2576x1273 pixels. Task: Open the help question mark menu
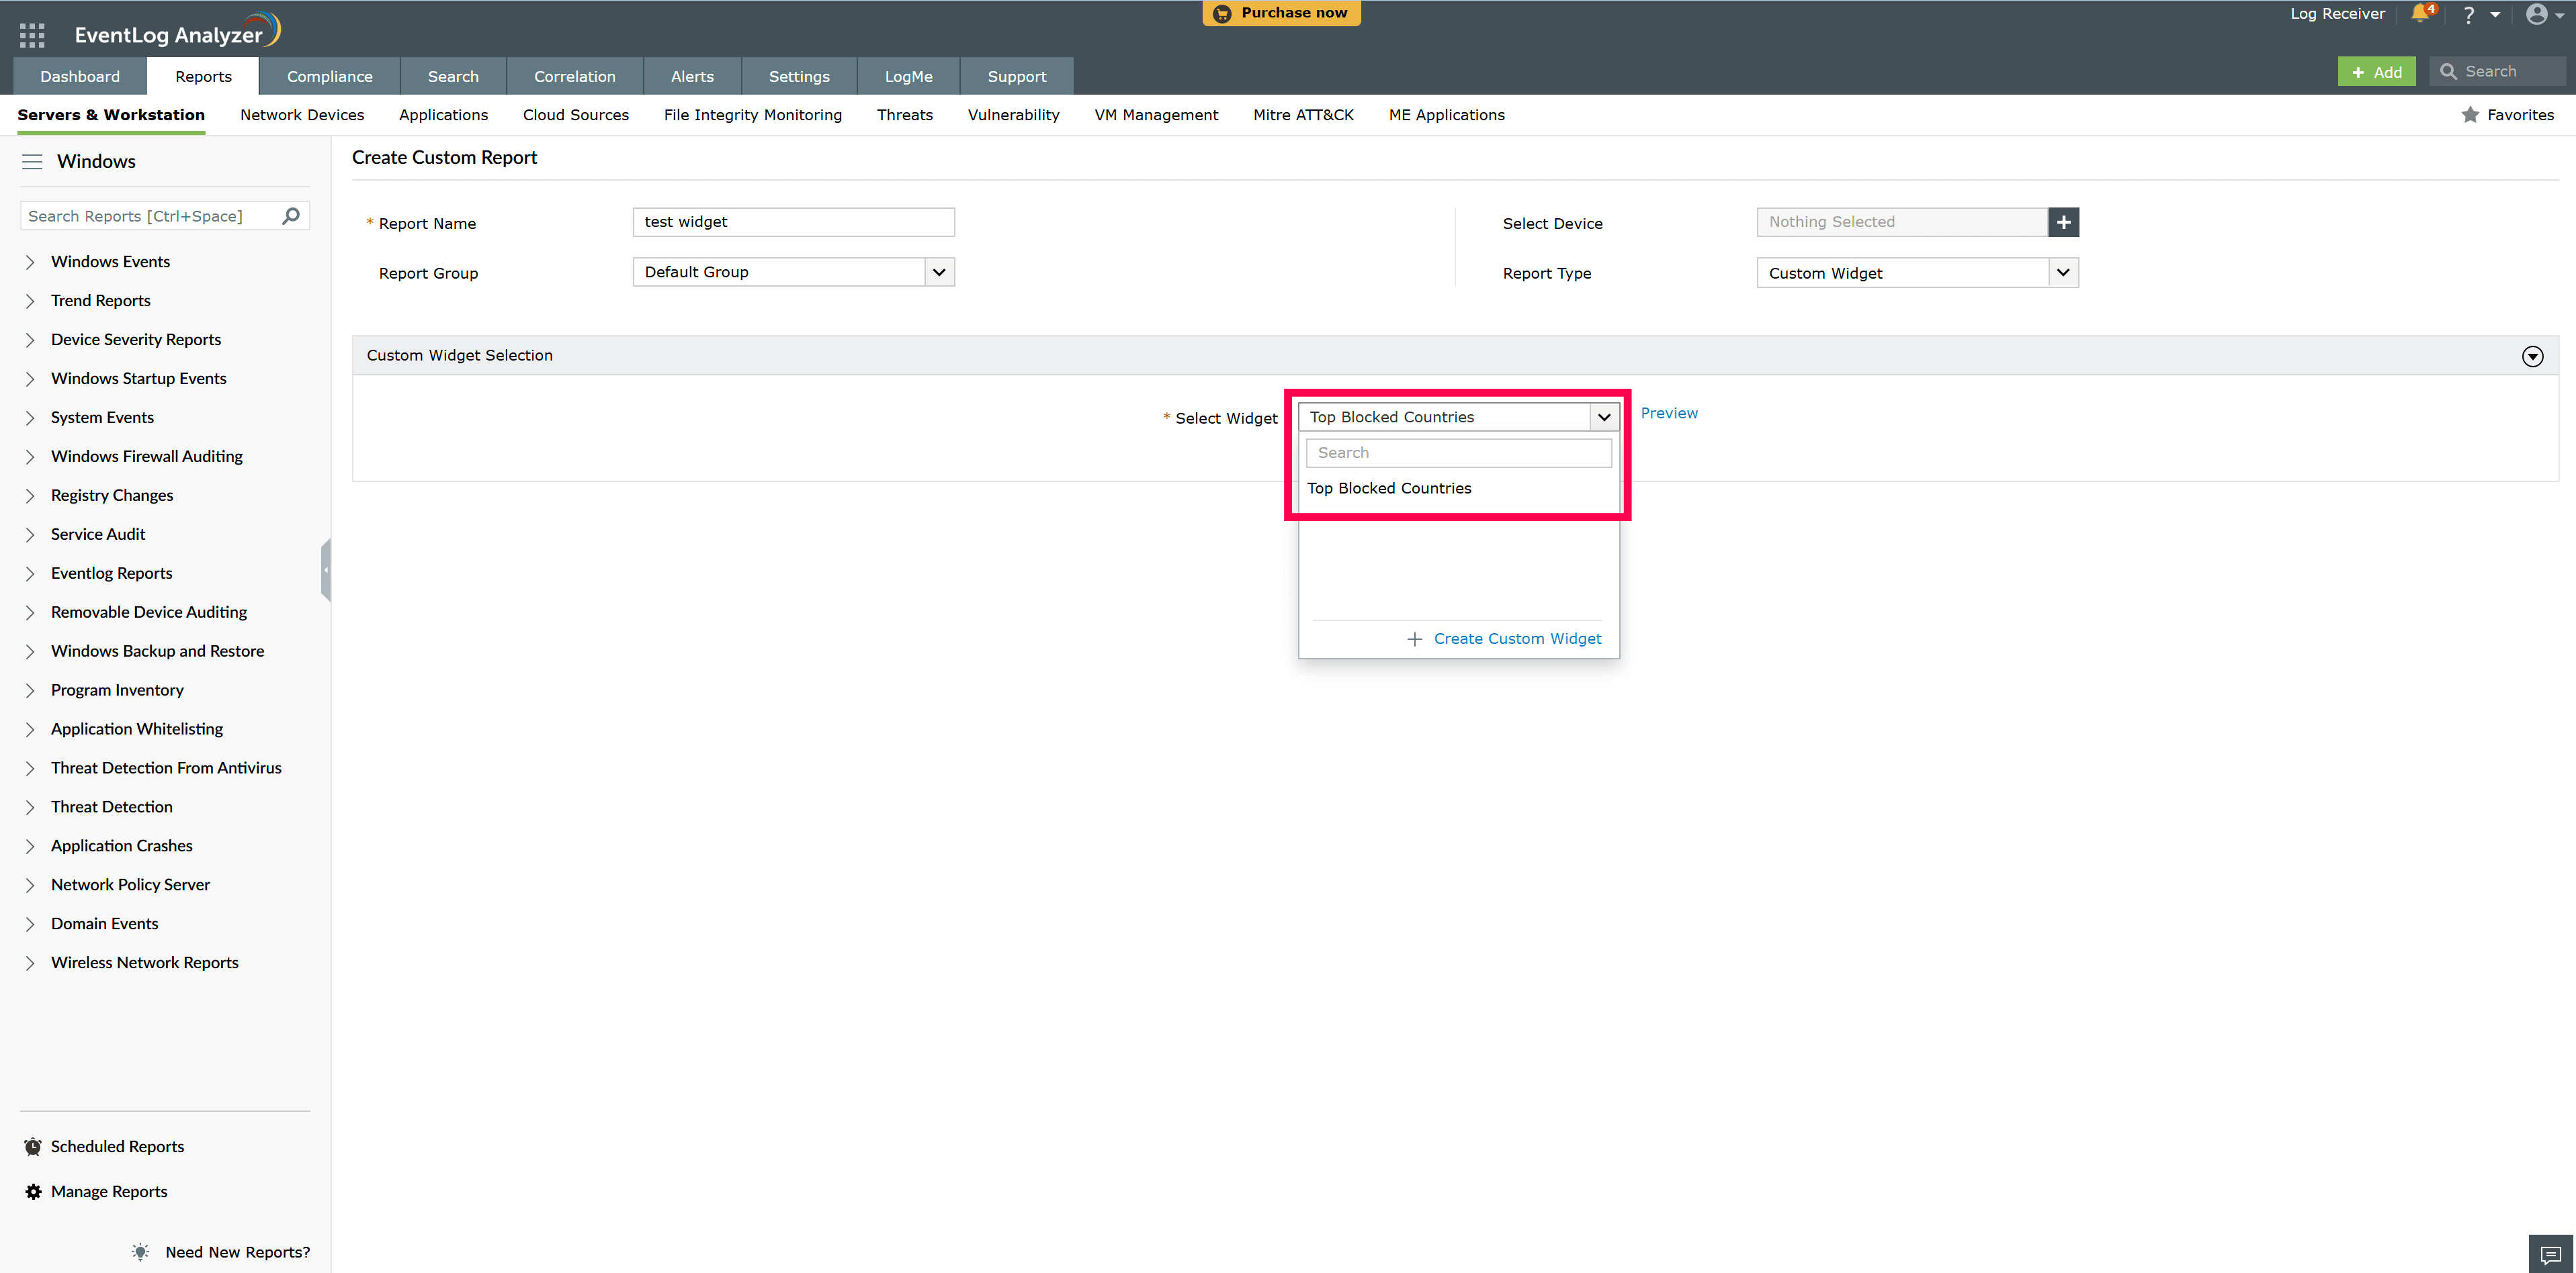click(2469, 15)
